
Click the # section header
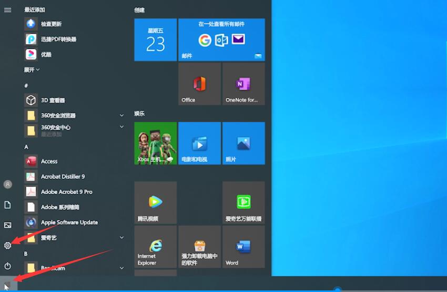click(x=26, y=86)
